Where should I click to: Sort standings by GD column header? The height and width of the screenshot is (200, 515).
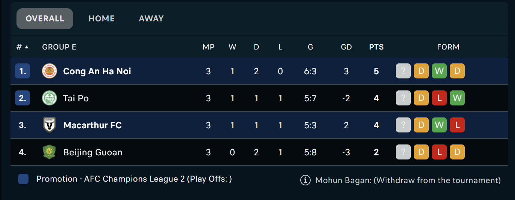pos(346,47)
